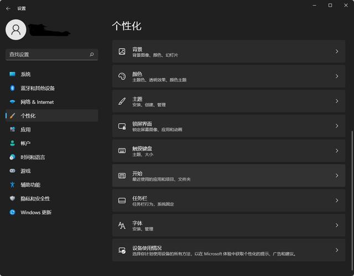The image size is (354, 276).
Task: Maximize the settings window
Action: pyautogui.click(x=330, y=5)
